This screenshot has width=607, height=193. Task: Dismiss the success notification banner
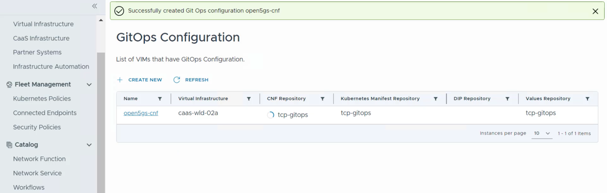point(595,11)
